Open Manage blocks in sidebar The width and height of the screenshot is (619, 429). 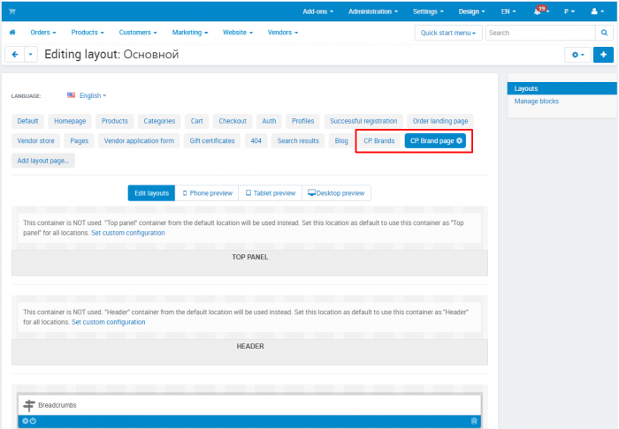point(536,102)
